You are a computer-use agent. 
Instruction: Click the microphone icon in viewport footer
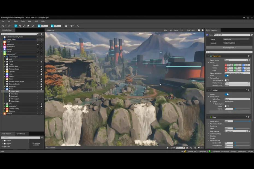[167, 148]
